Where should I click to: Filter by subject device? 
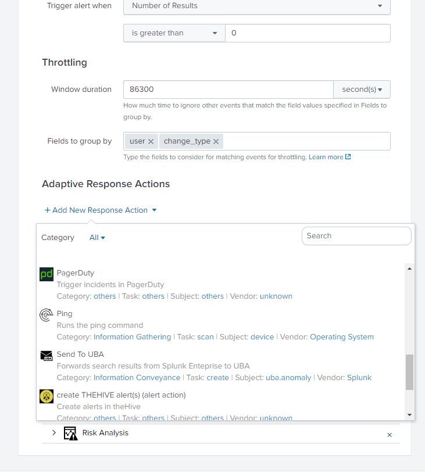point(262,337)
